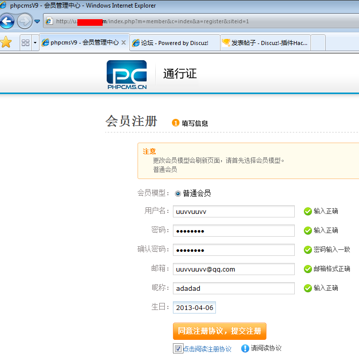Image resolution: width=359 pixels, height=355 pixels.
Task: Open the 点击阅读注册协议 link
Action: coord(207,349)
